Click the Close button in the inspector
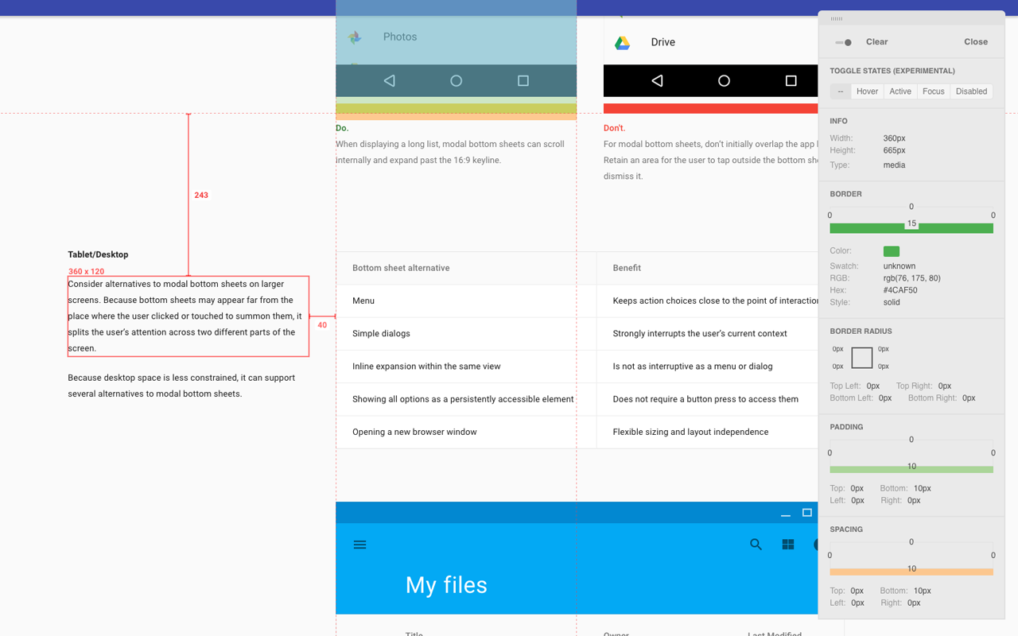 976,41
